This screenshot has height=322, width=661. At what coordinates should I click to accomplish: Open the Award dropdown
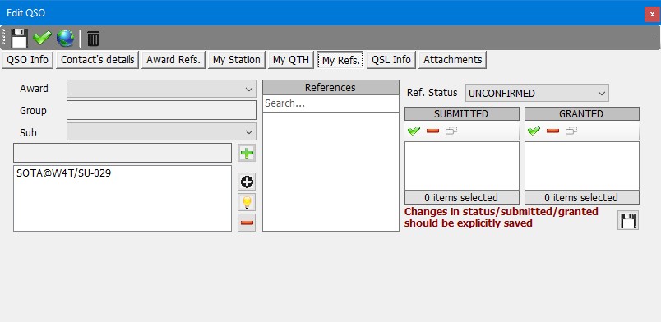point(161,89)
